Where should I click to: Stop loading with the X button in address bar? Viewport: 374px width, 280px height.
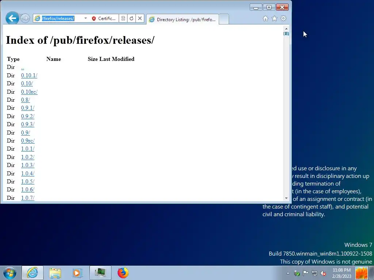(140, 18)
